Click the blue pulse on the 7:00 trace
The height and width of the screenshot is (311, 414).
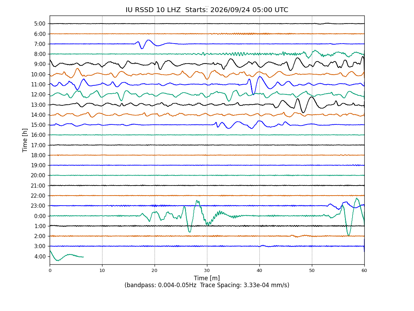pos(144,44)
